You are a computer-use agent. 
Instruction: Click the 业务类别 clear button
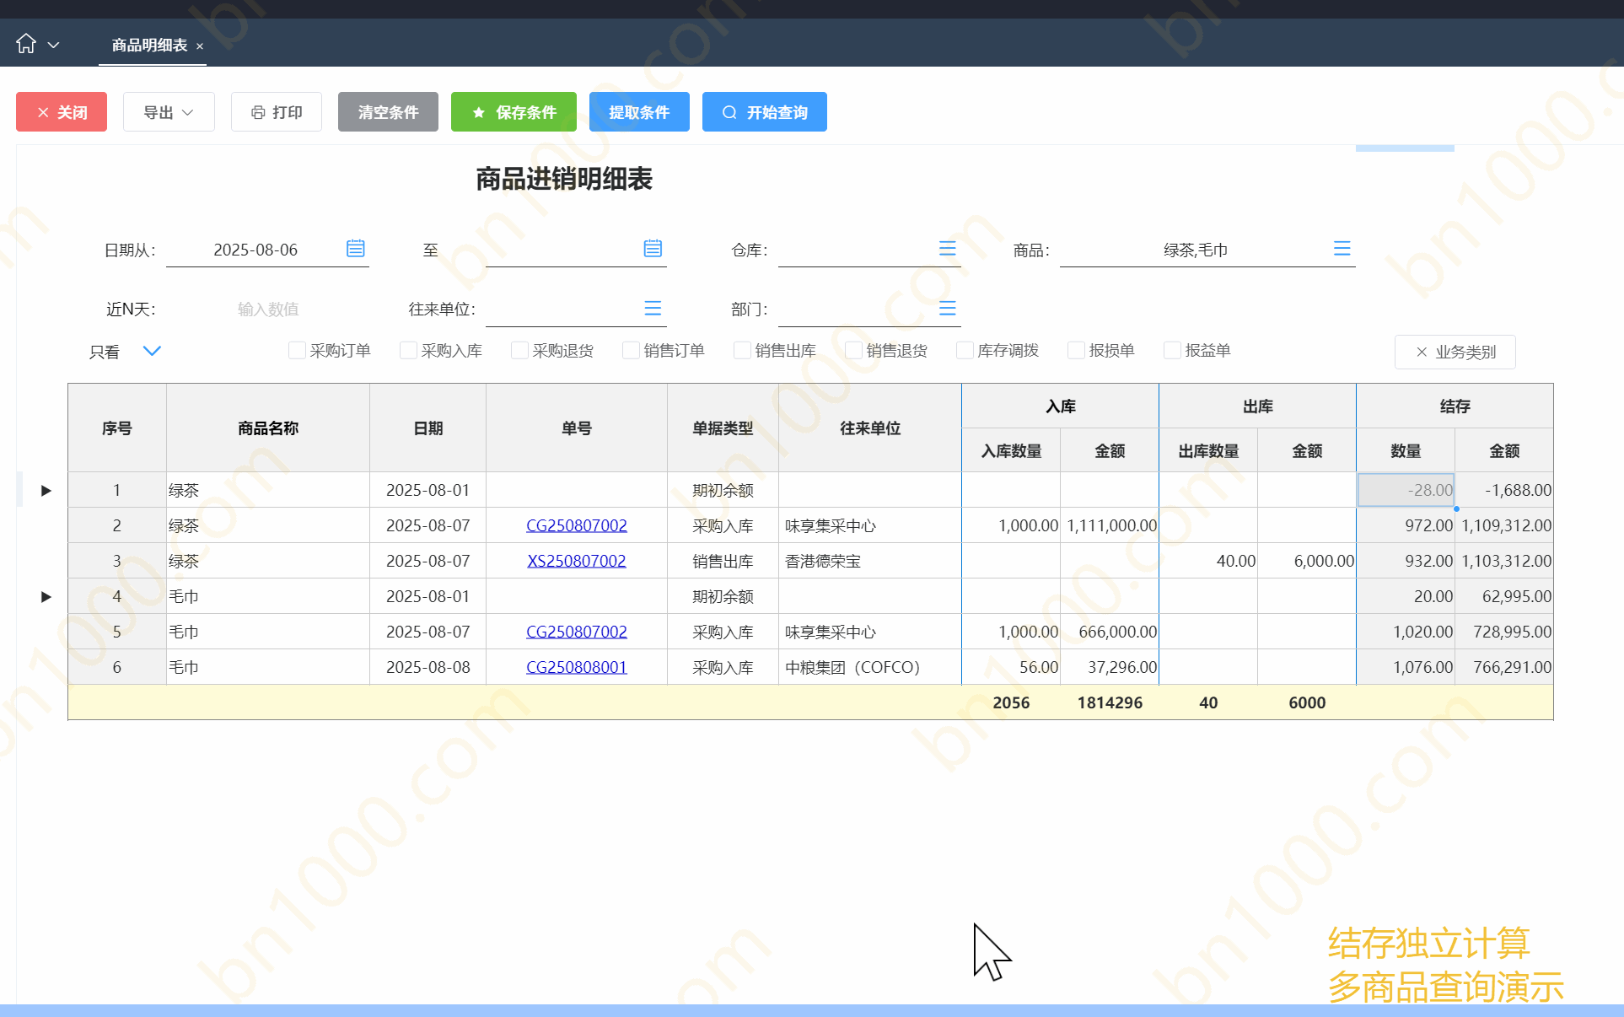(x=1455, y=352)
